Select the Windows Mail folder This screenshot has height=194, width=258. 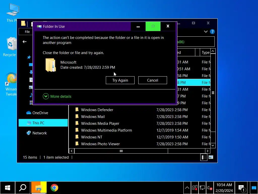[93, 117]
